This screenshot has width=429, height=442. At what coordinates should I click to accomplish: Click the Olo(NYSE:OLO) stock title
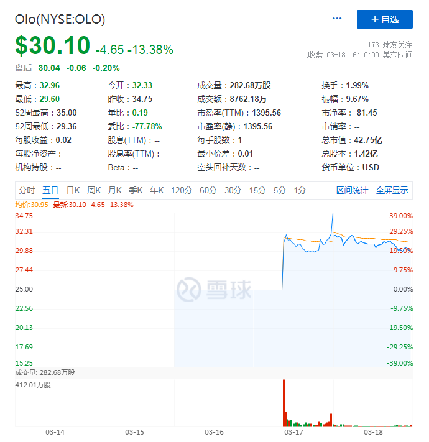[60, 19]
